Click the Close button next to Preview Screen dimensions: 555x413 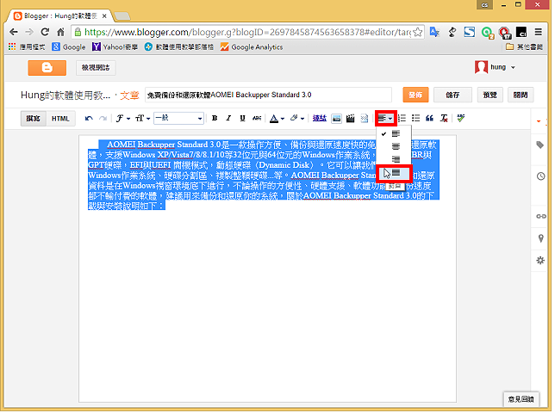coord(521,95)
